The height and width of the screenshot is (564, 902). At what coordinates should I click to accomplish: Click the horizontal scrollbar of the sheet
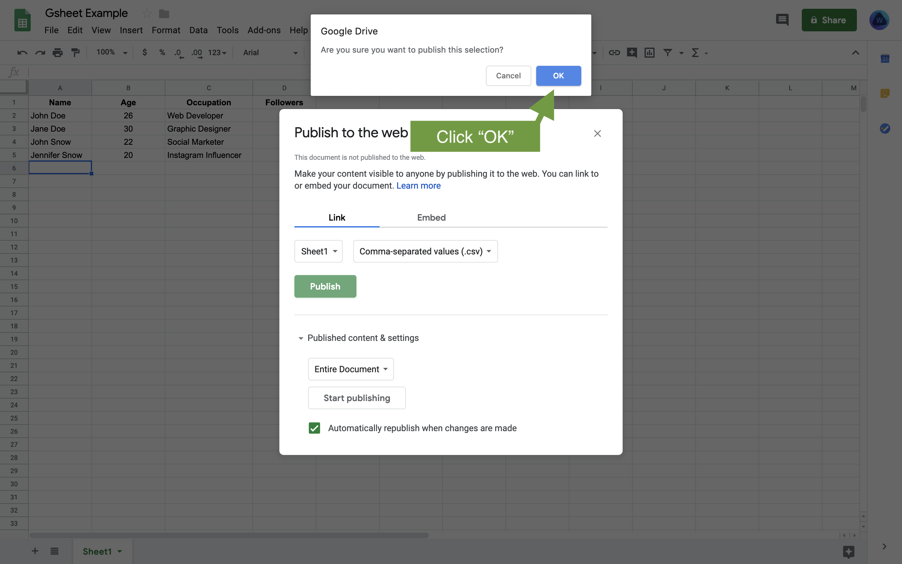pyautogui.click(x=229, y=535)
